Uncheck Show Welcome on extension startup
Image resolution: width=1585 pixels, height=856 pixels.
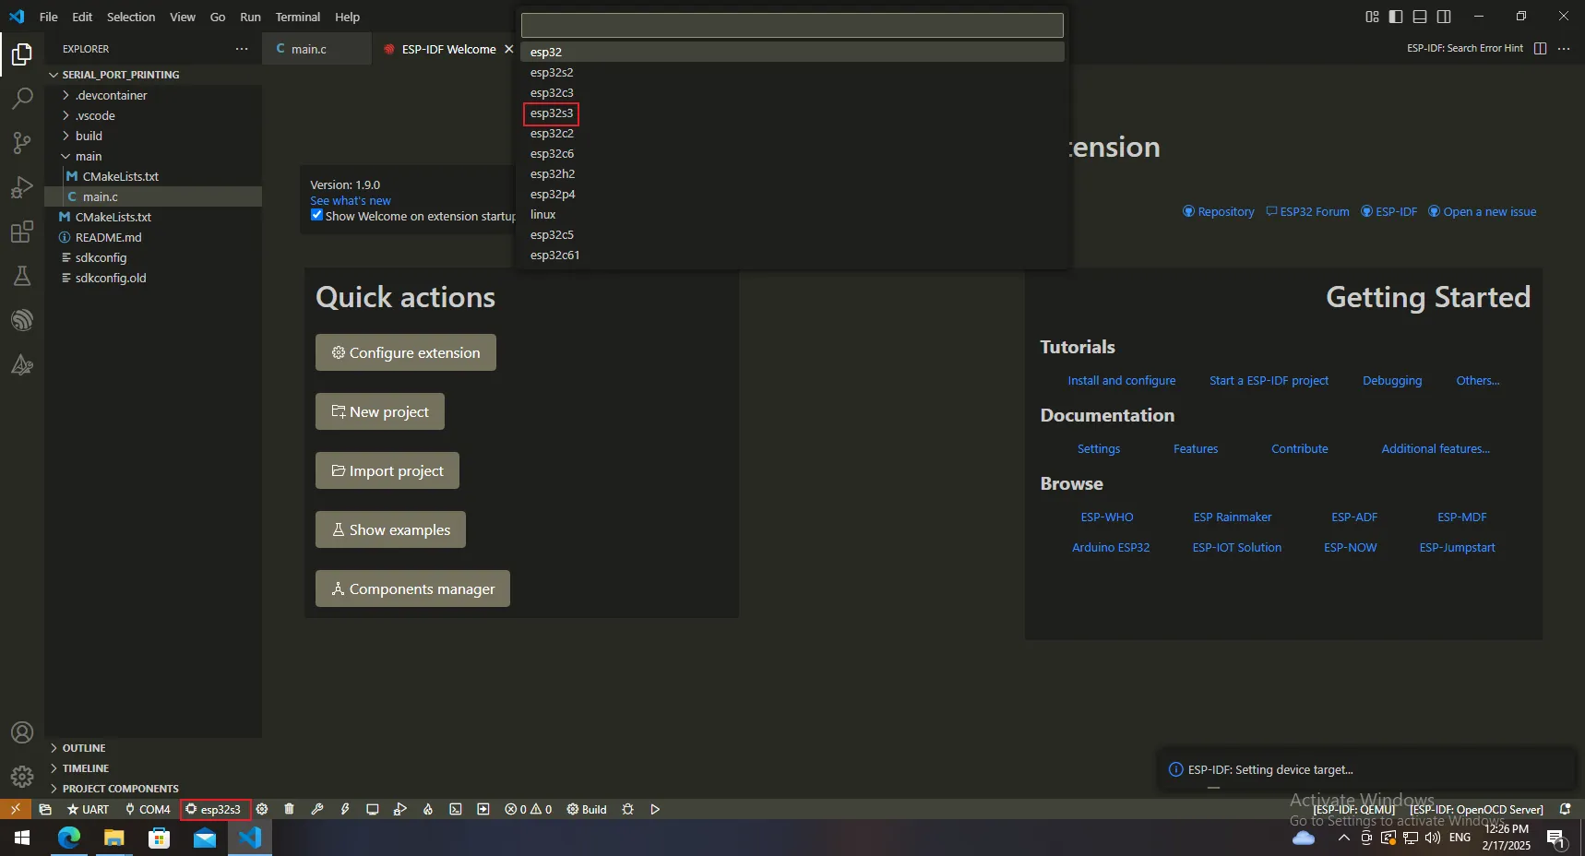[317, 215]
